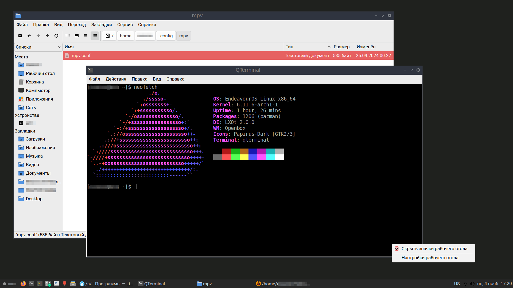Screen dimensions: 513x288
Task: Launch Firefox from the panel
Action: coord(23,284)
